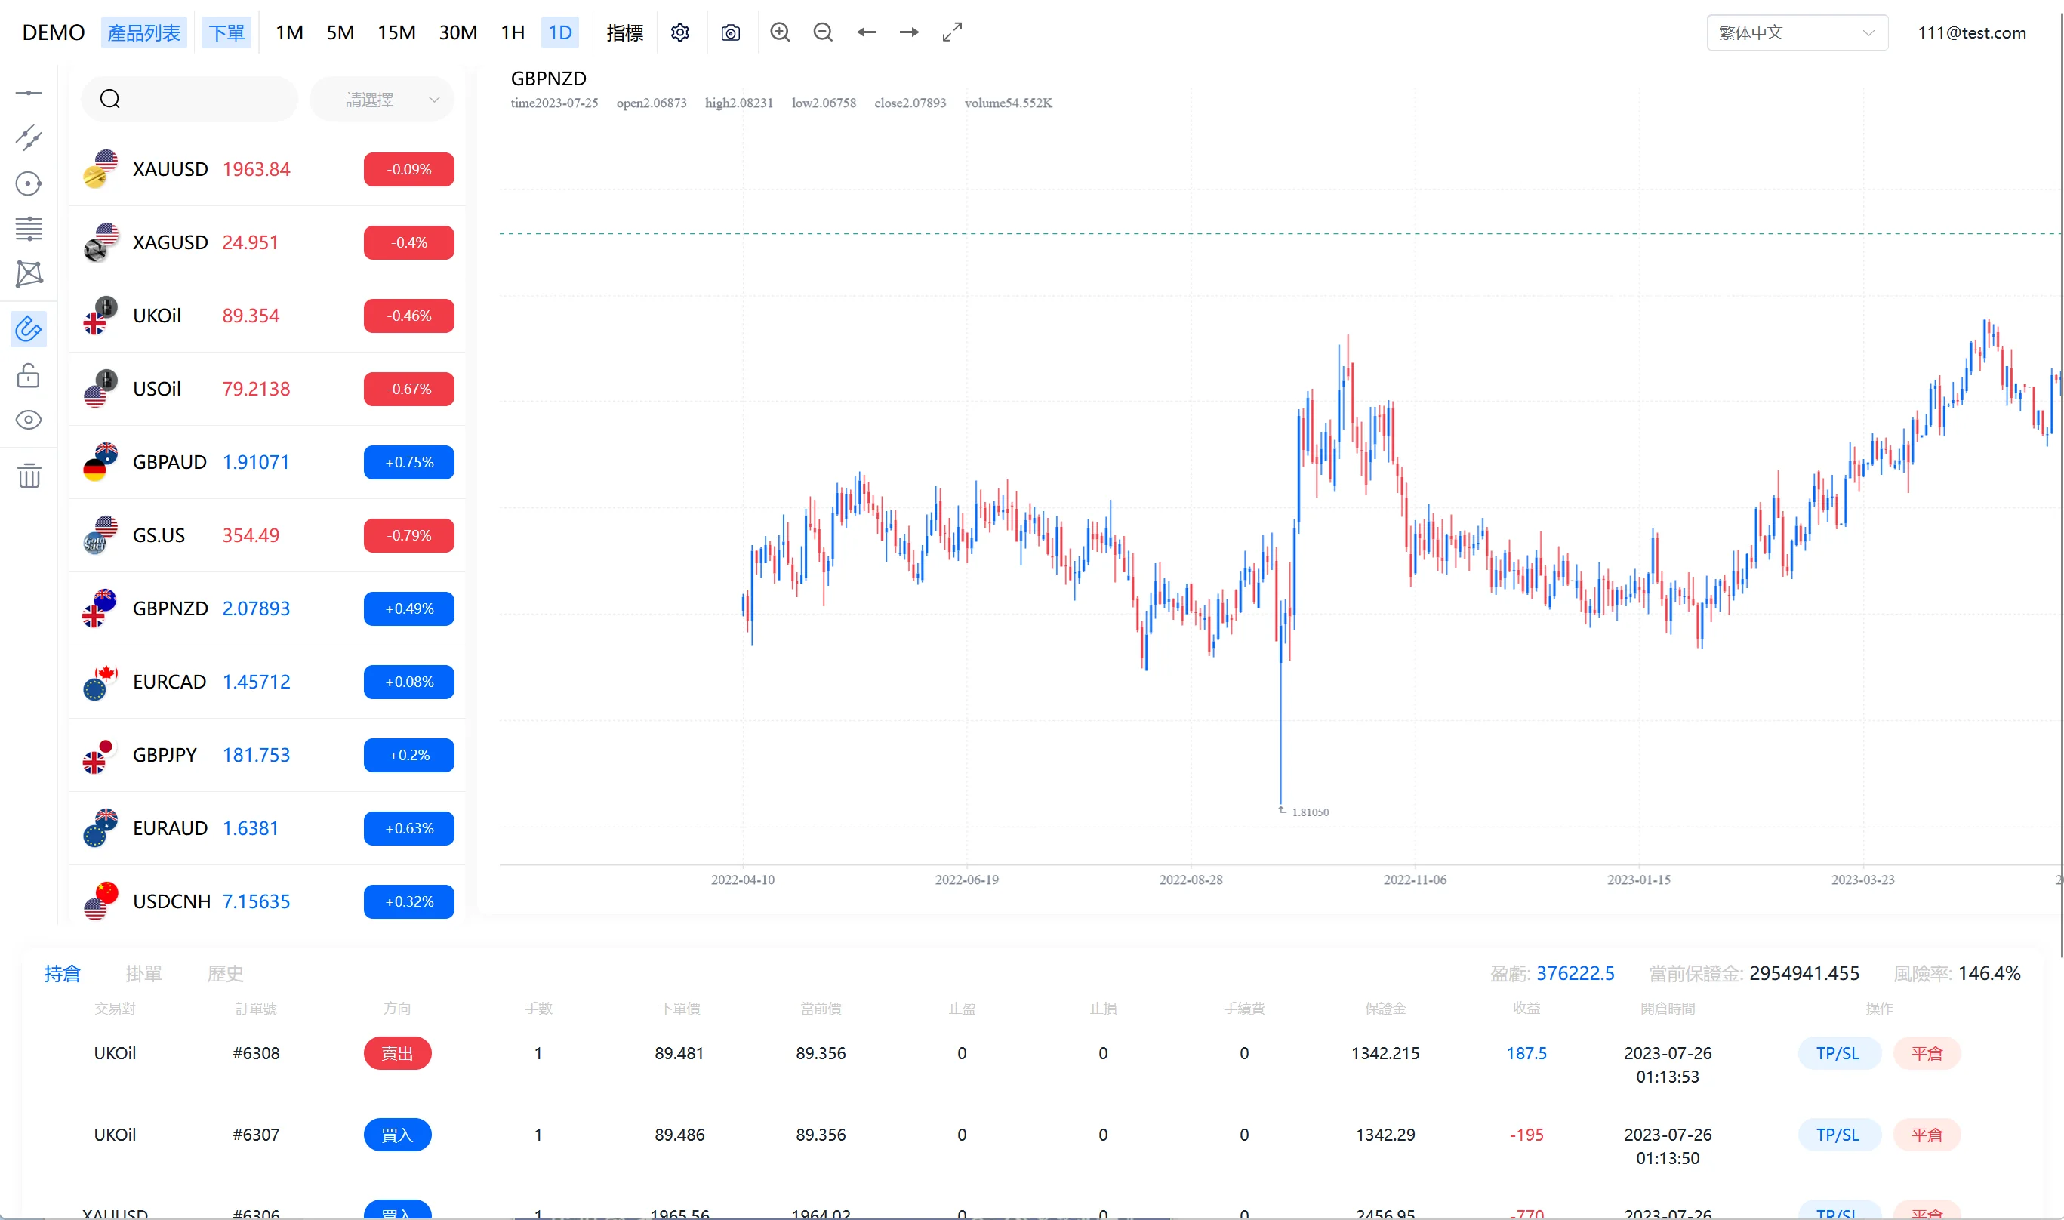Click the camera screenshot icon

[730, 33]
